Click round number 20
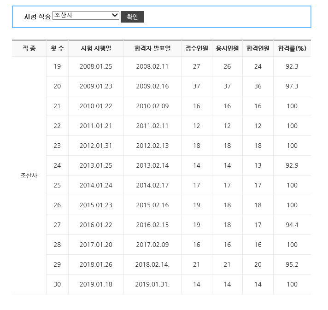328x310 pixels. click(57, 86)
